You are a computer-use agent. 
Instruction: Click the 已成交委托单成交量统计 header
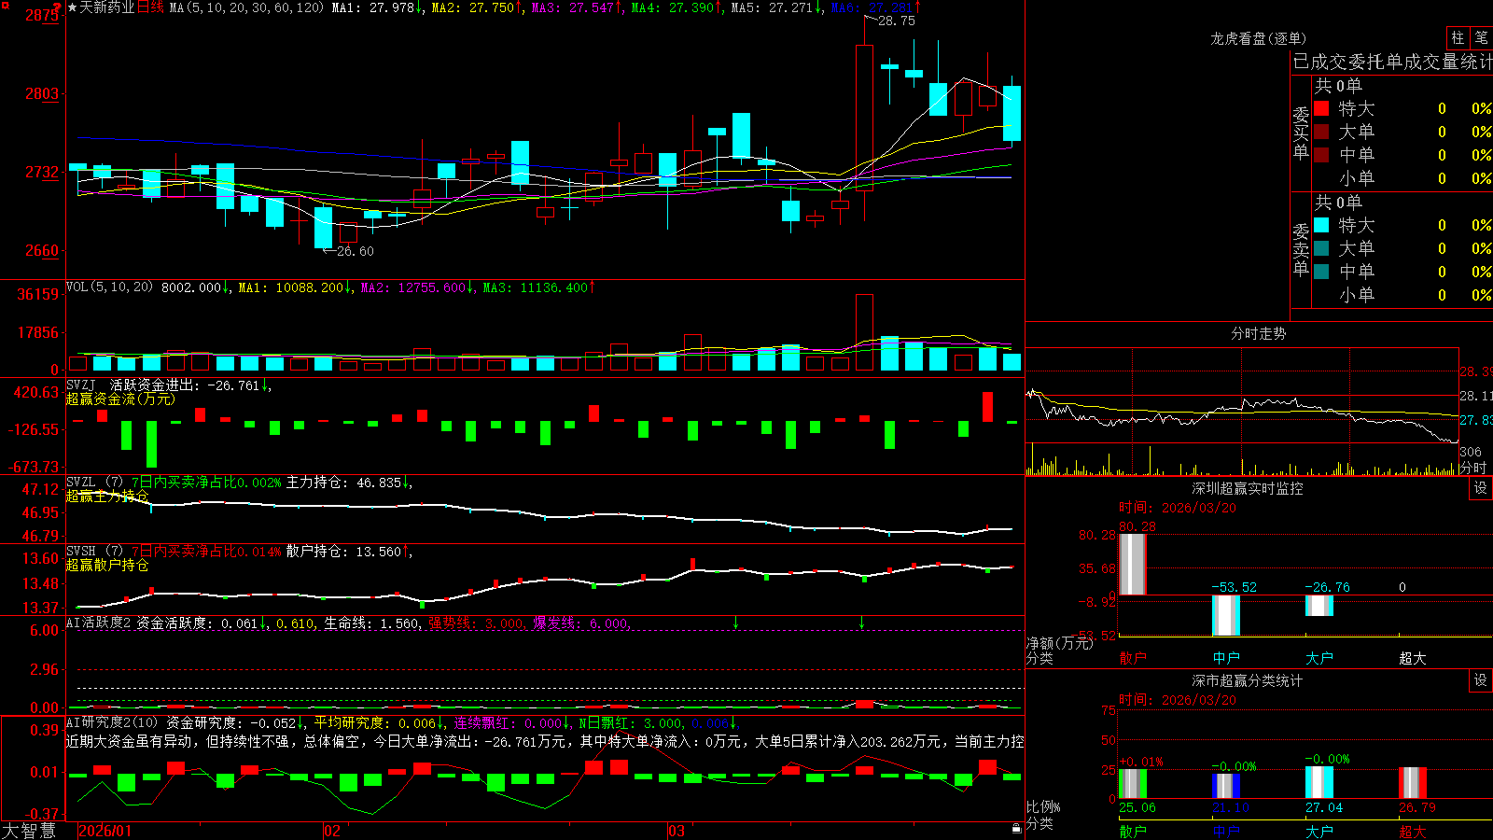click(1392, 62)
